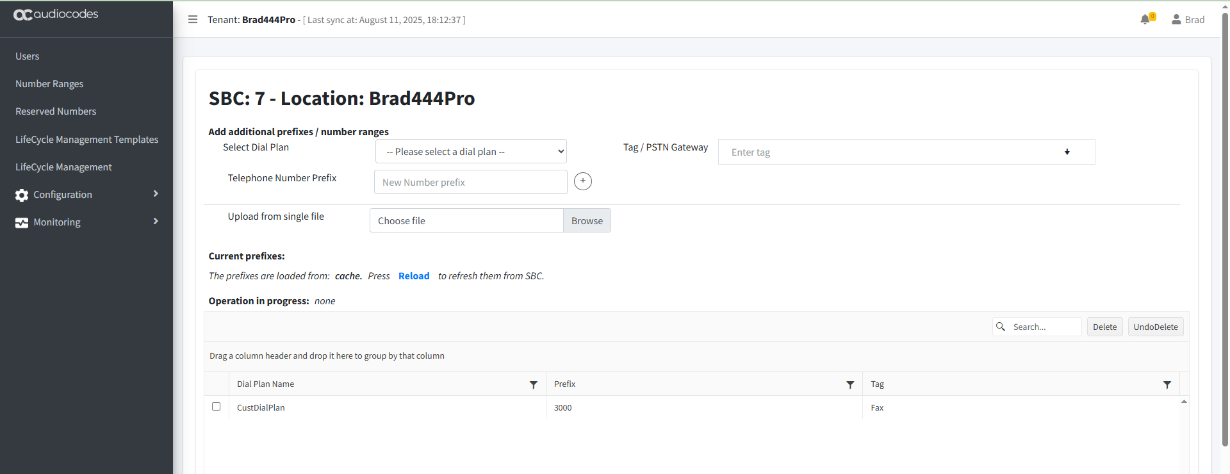Open the Select Dial Plan dropdown

pos(471,152)
